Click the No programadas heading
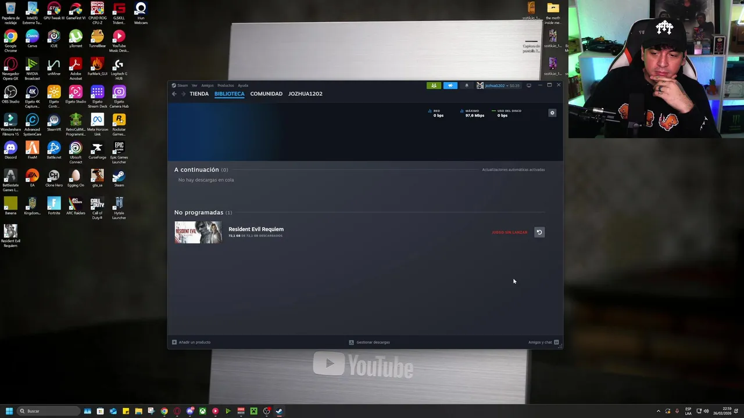 click(199, 212)
